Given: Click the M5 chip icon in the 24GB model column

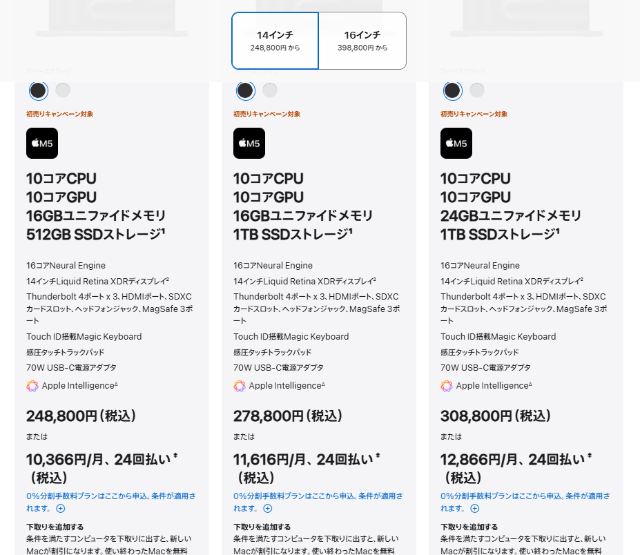Looking at the screenshot, I should coord(456,144).
